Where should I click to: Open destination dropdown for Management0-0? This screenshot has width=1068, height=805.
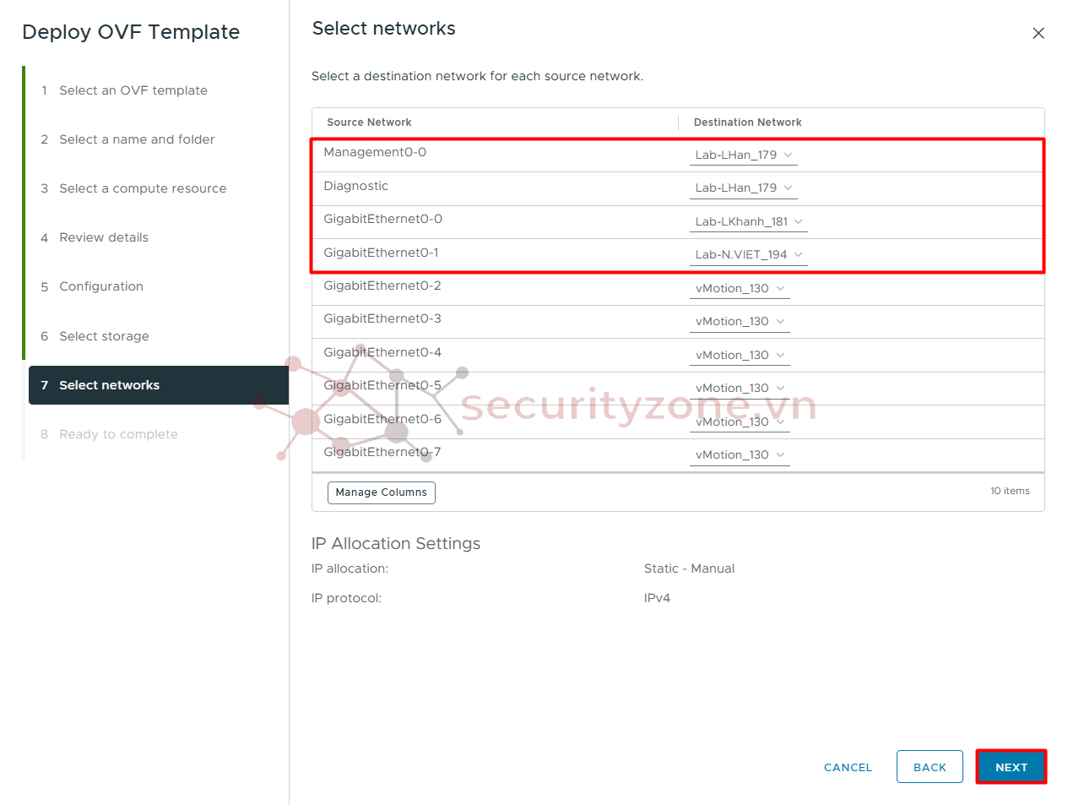coord(744,155)
